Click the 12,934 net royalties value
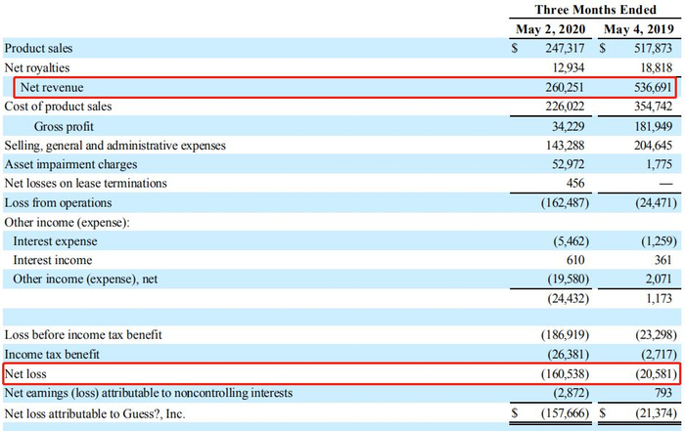Screen dimensions: 685x431 (568, 67)
